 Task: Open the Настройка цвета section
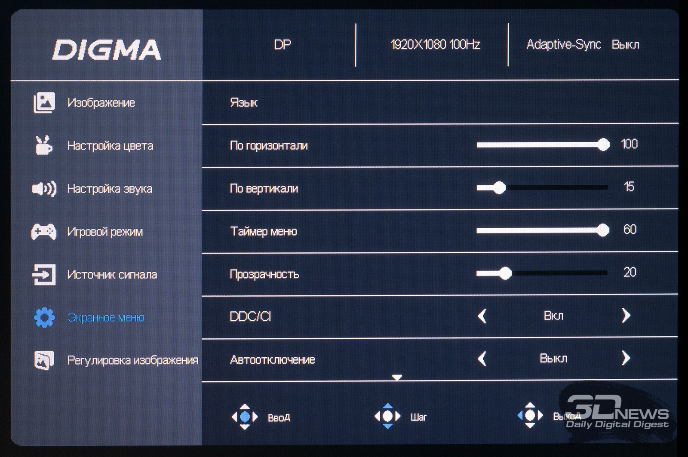[110, 146]
